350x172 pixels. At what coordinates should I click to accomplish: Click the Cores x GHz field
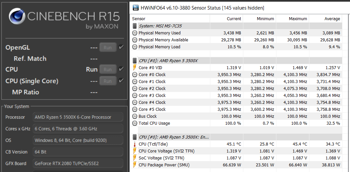pyautogui.click(x=78, y=129)
